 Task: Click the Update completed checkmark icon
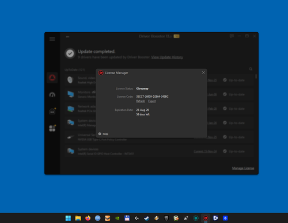click(70, 53)
